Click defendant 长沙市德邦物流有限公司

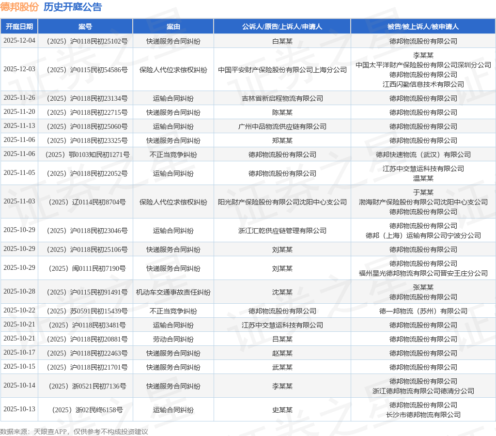click(423, 415)
